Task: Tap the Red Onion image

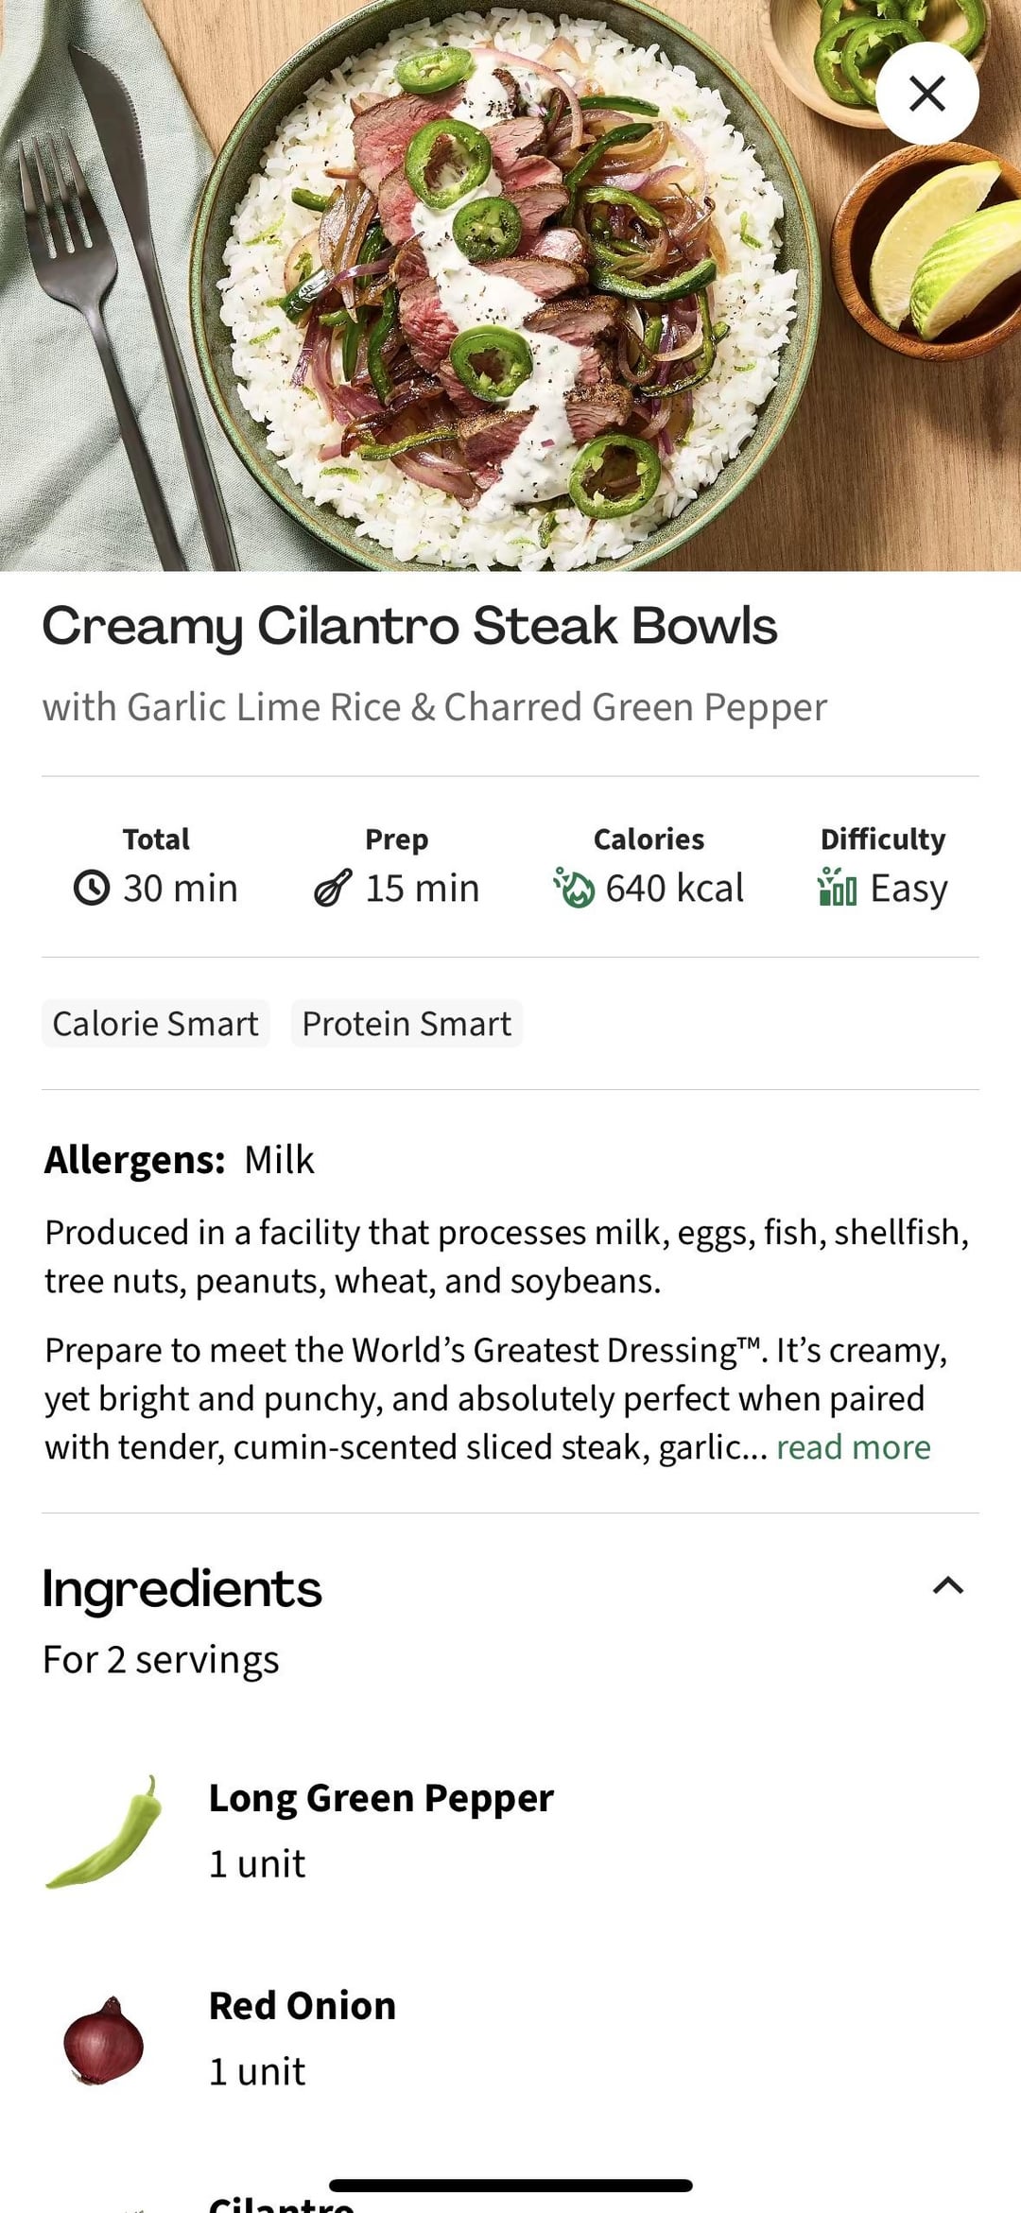Action: pos(103,2040)
